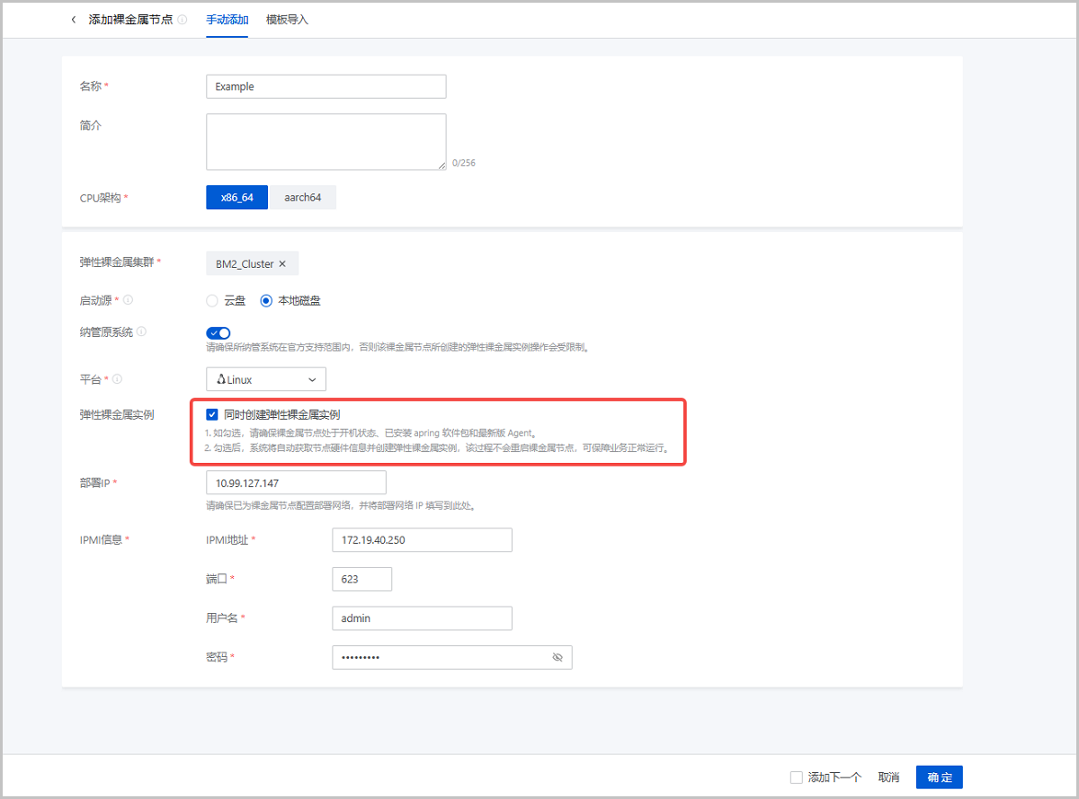Enable the 添加下一个 checkbox
The width and height of the screenshot is (1079, 799).
pos(796,777)
